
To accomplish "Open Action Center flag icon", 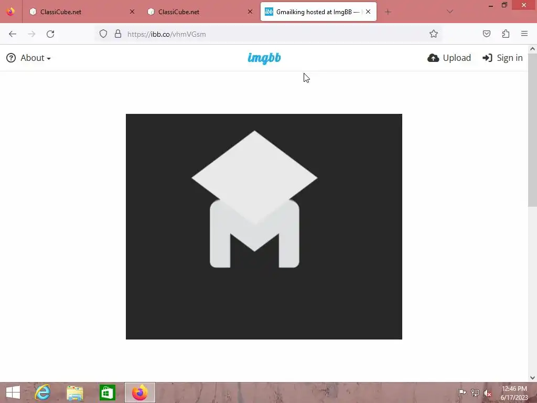I will coord(462,393).
